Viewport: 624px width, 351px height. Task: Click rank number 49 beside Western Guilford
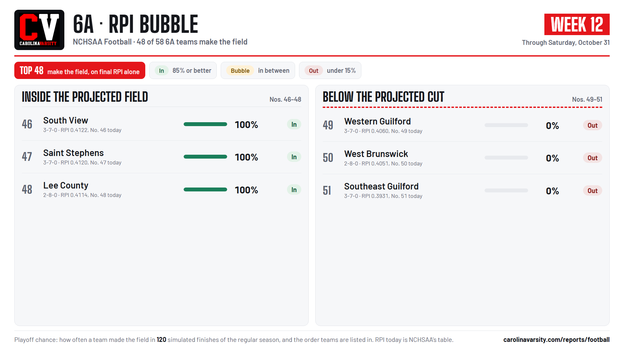[x=328, y=125]
